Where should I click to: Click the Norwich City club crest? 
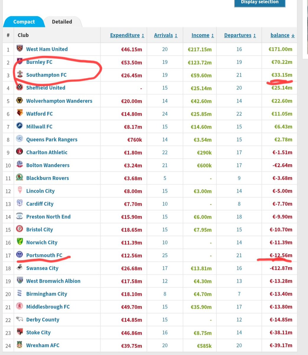(20, 242)
